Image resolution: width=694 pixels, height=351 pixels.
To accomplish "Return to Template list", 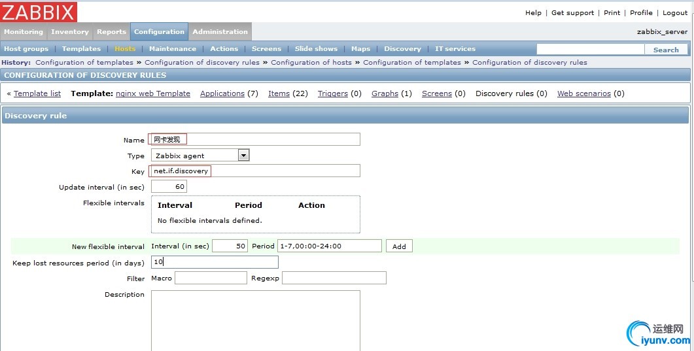I will [x=37, y=93].
